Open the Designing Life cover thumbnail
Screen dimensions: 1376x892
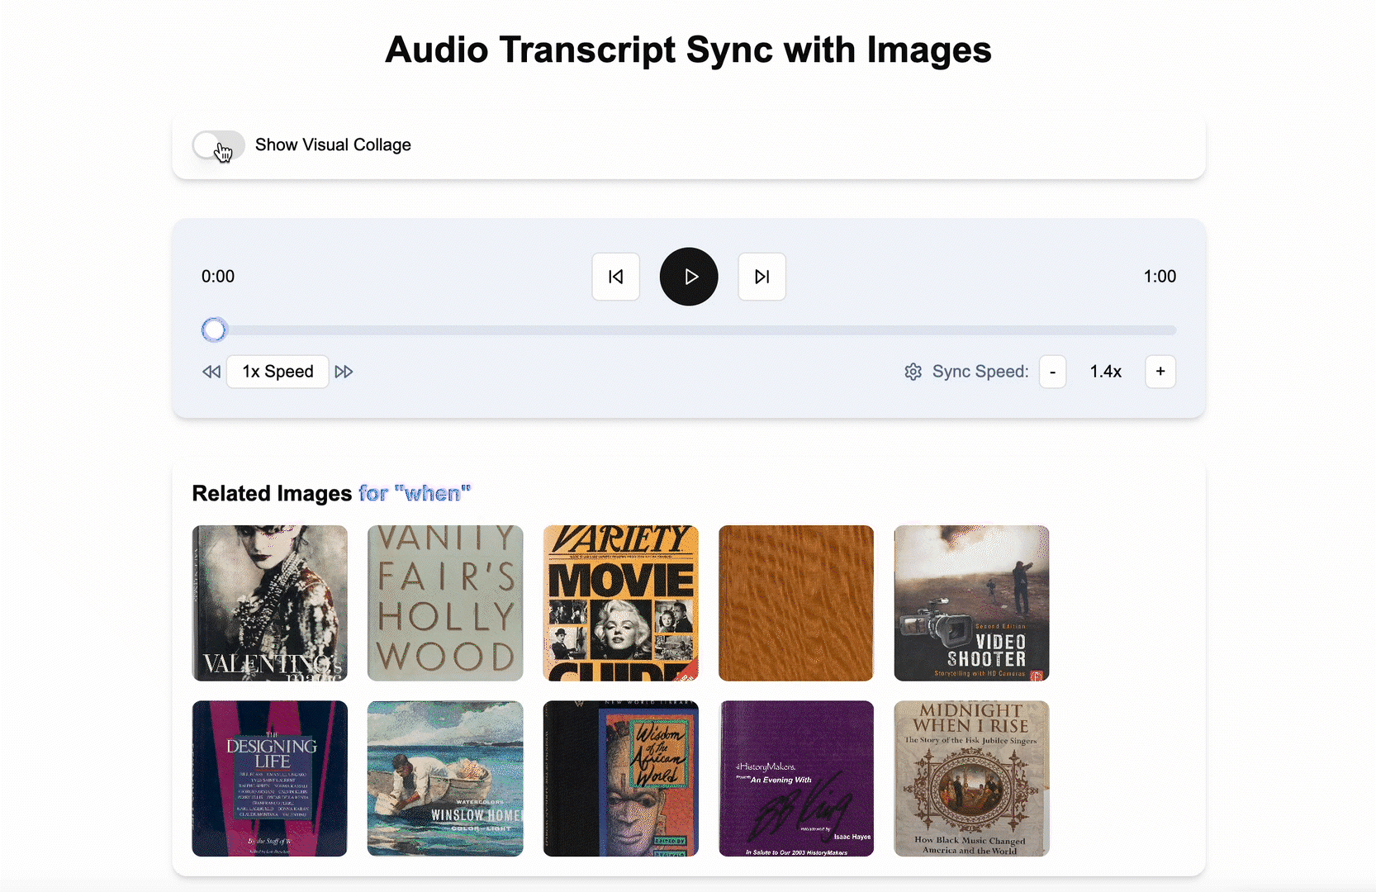[x=270, y=779]
